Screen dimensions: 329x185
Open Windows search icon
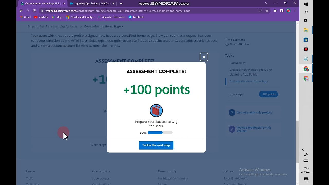coord(306,12)
